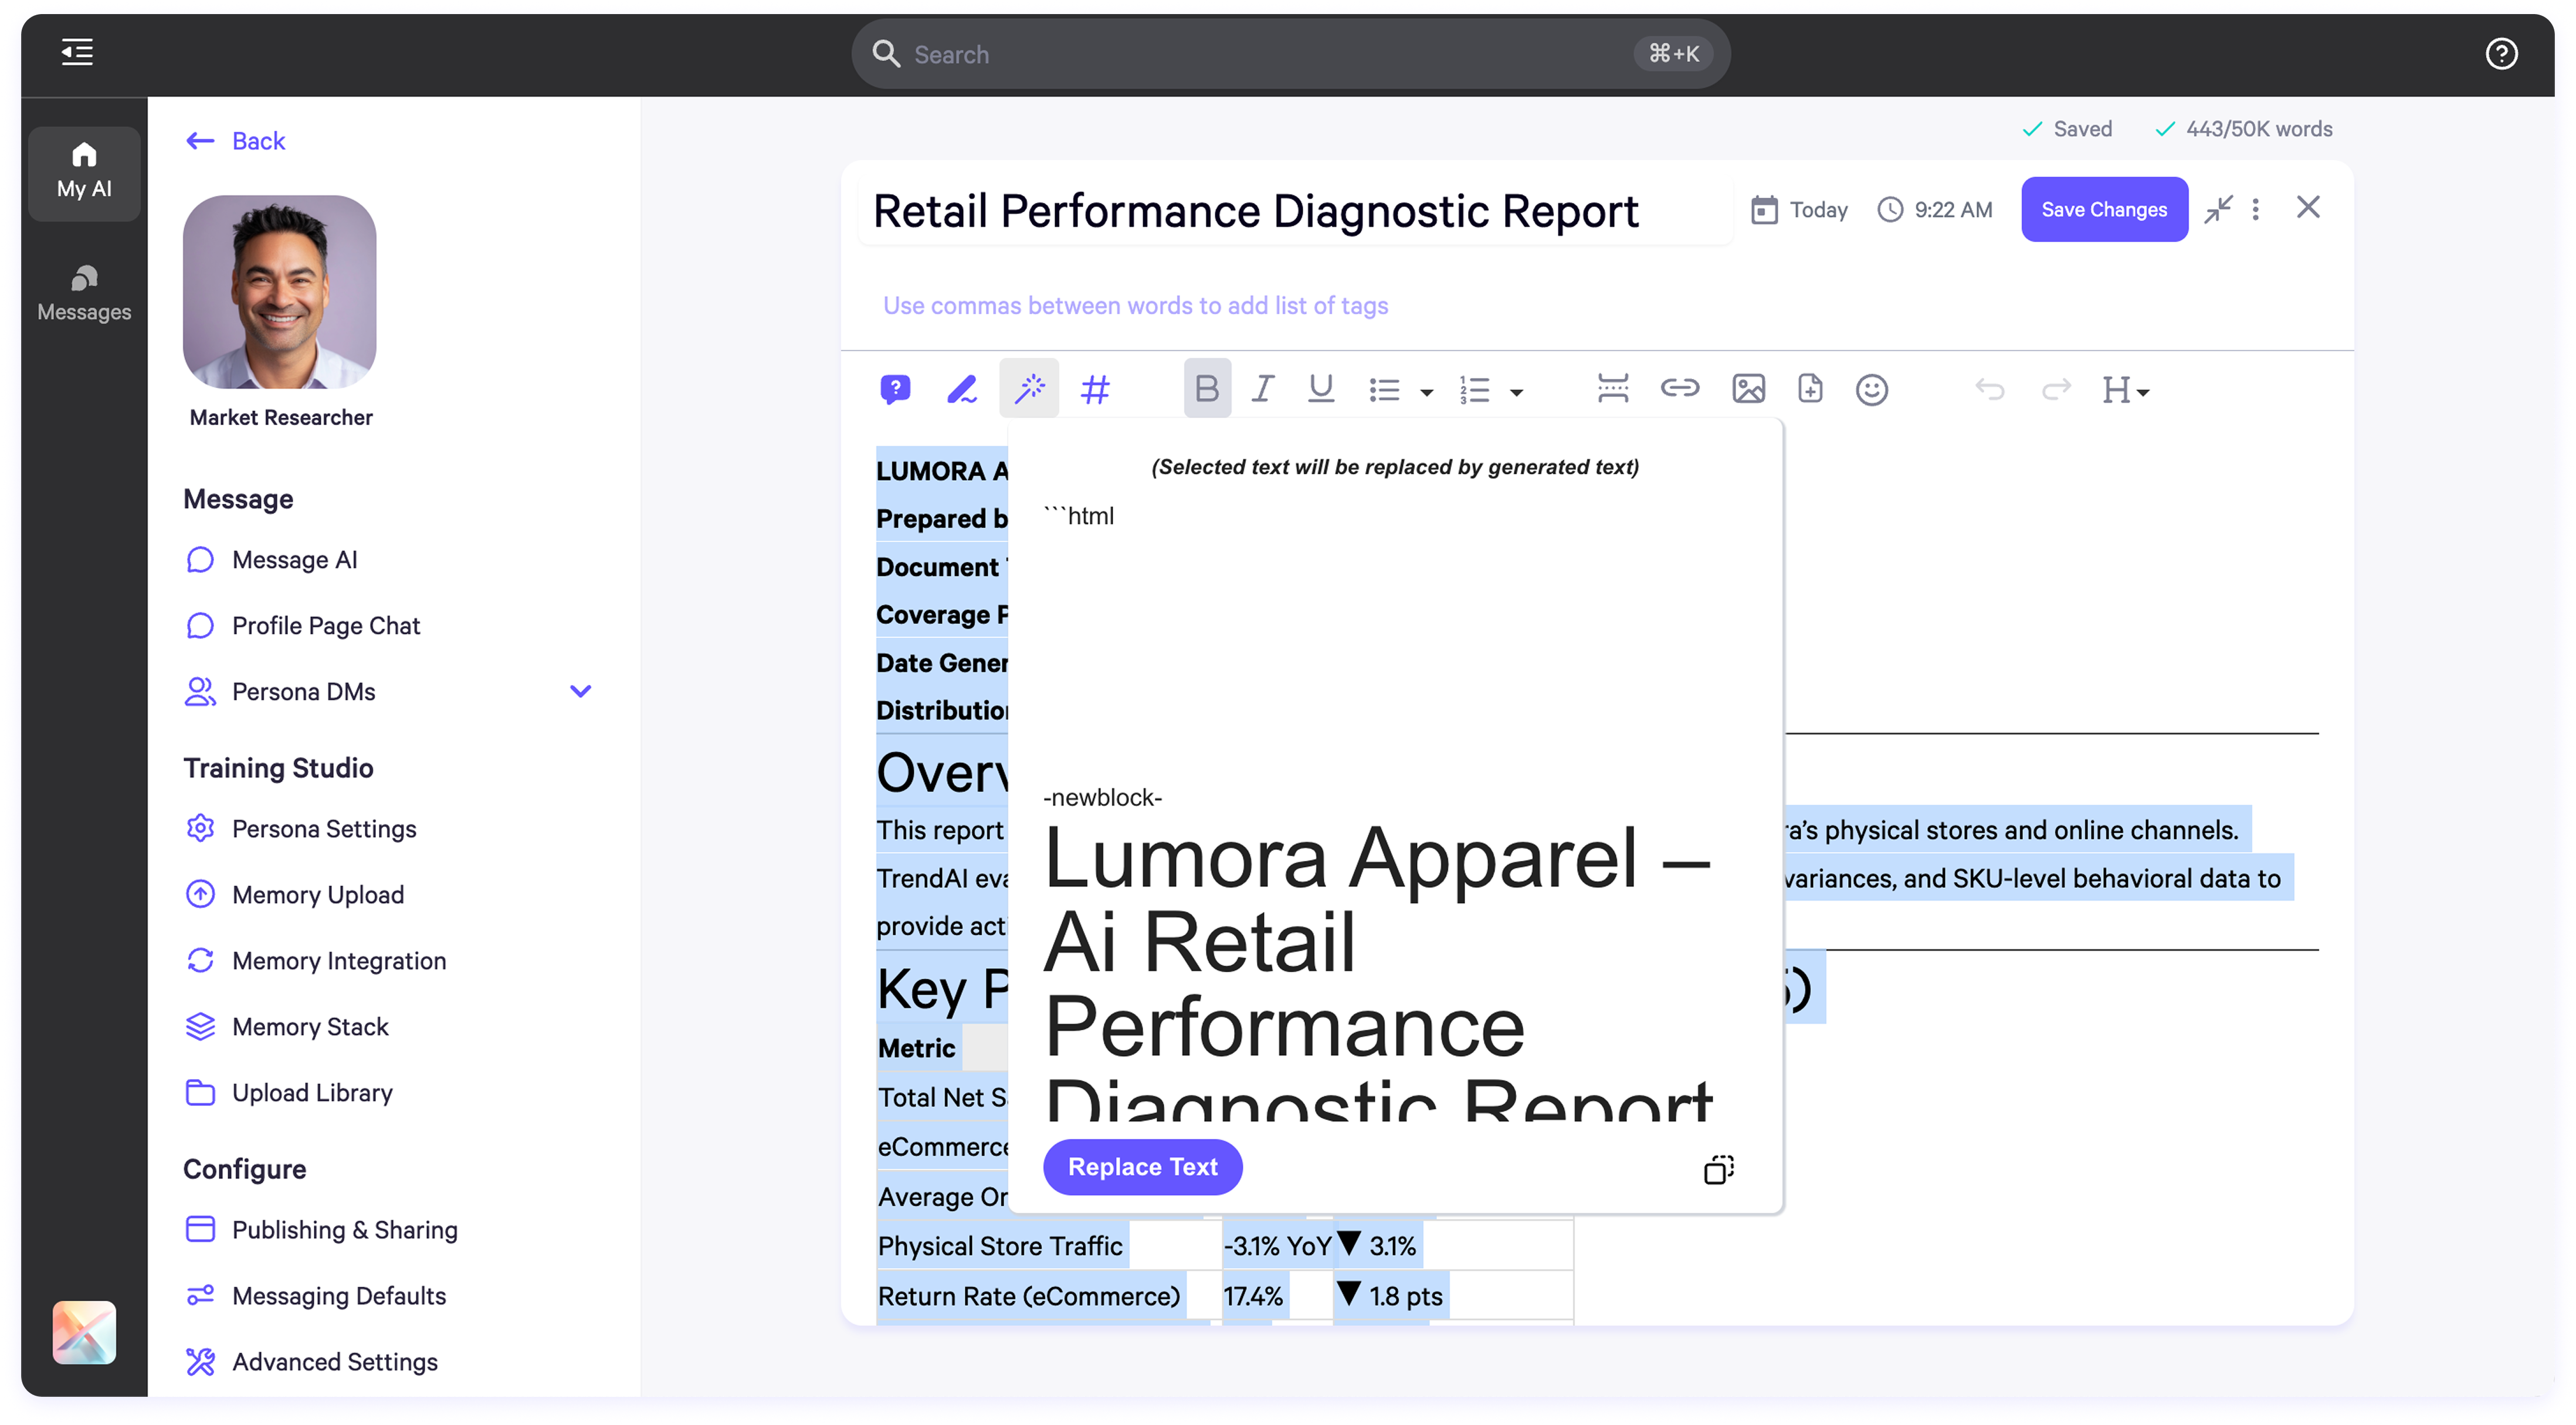The image size is (2576, 1425).
Task: Toggle underline formatting
Action: pyautogui.click(x=1320, y=388)
